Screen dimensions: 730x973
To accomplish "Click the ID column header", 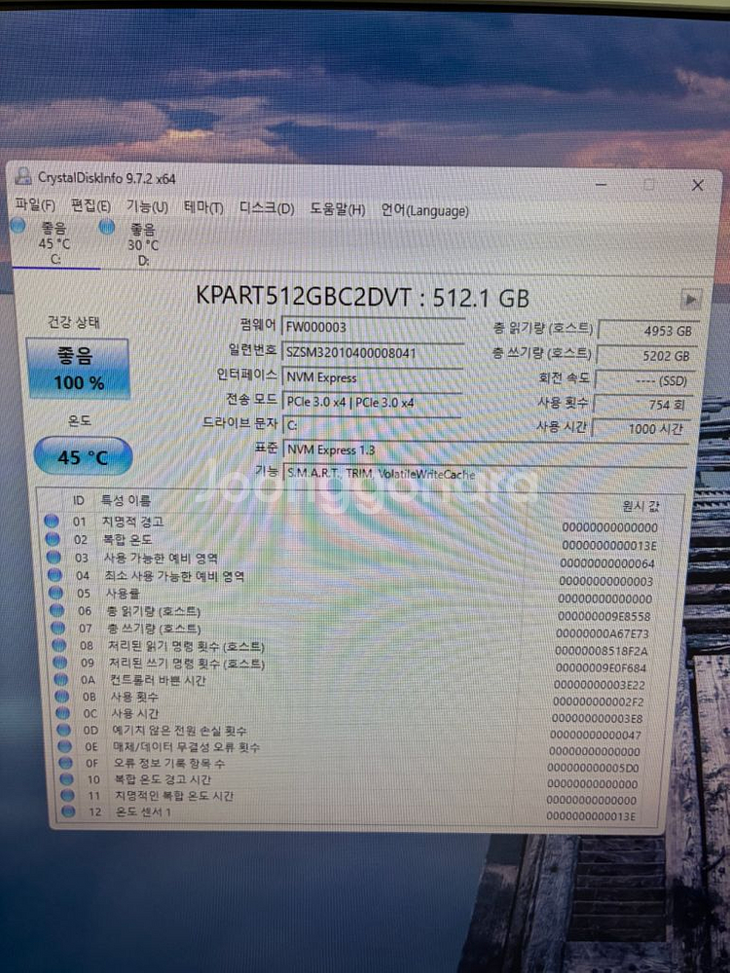I will click(78, 500).
